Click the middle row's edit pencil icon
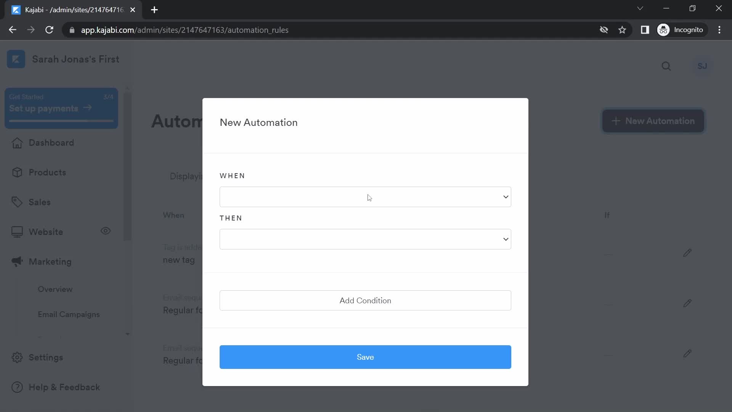The width and height of the screenshot is (732, 412). coord(687,303)
